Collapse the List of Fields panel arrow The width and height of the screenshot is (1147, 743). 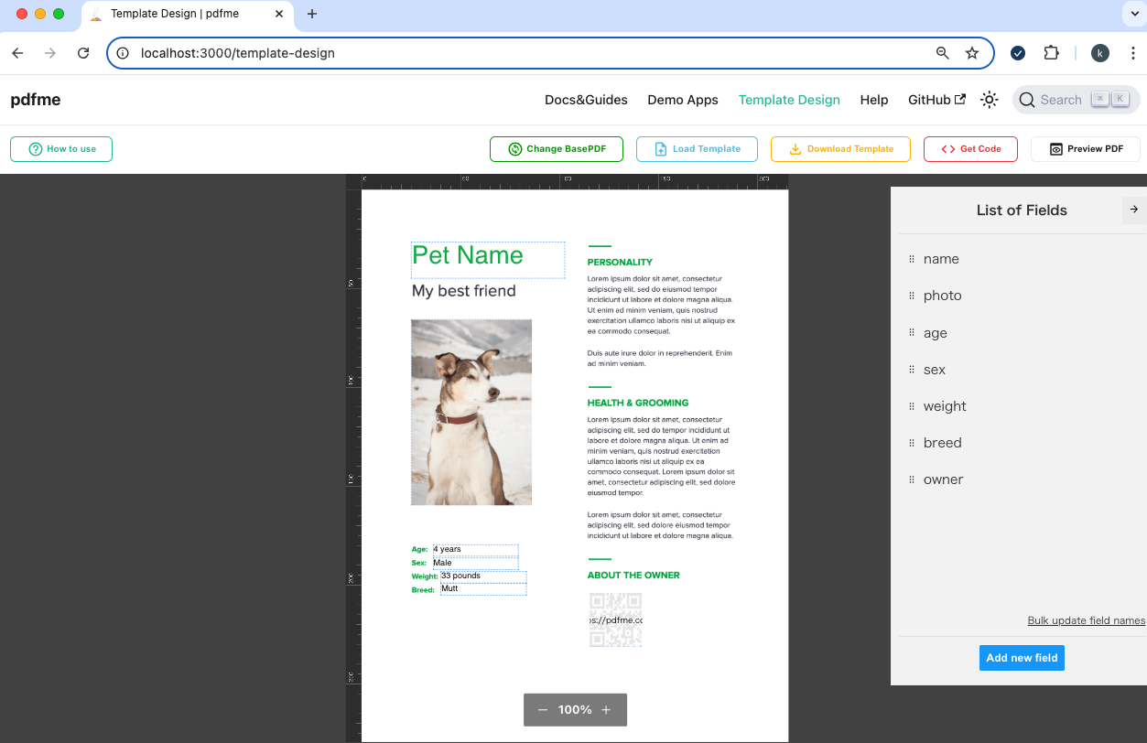tap(1133, 210)
